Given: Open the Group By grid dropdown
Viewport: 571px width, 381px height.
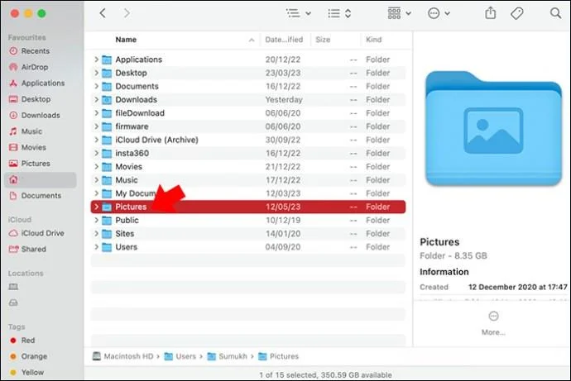Looking at the screenshot, I should (400, 13).
